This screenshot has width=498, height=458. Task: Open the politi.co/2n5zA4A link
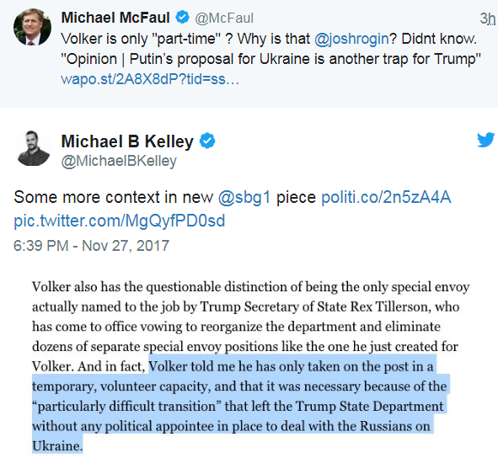[386, 197]
